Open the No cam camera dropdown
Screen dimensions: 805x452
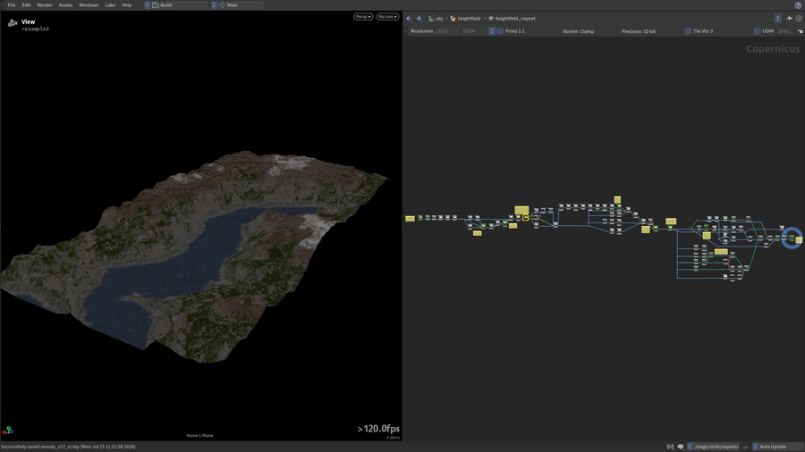point(387,17)
